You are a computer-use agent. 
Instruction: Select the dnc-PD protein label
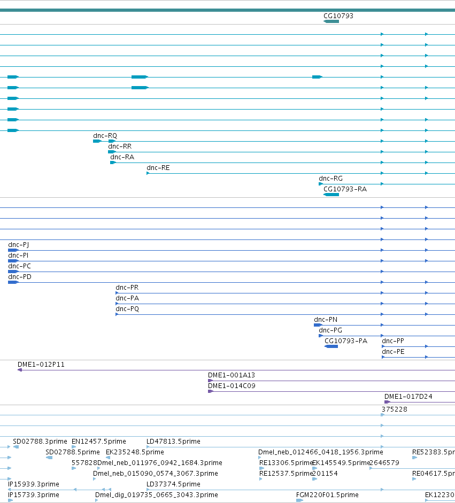coord(20,276)
